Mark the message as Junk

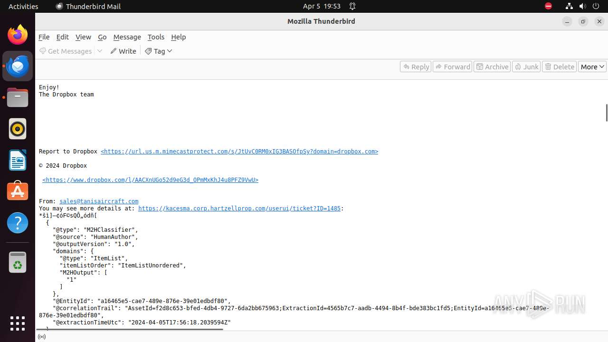[x=526, y=66]
